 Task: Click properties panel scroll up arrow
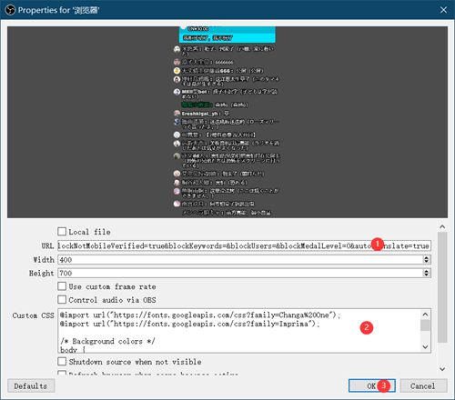tap(442, 227)
